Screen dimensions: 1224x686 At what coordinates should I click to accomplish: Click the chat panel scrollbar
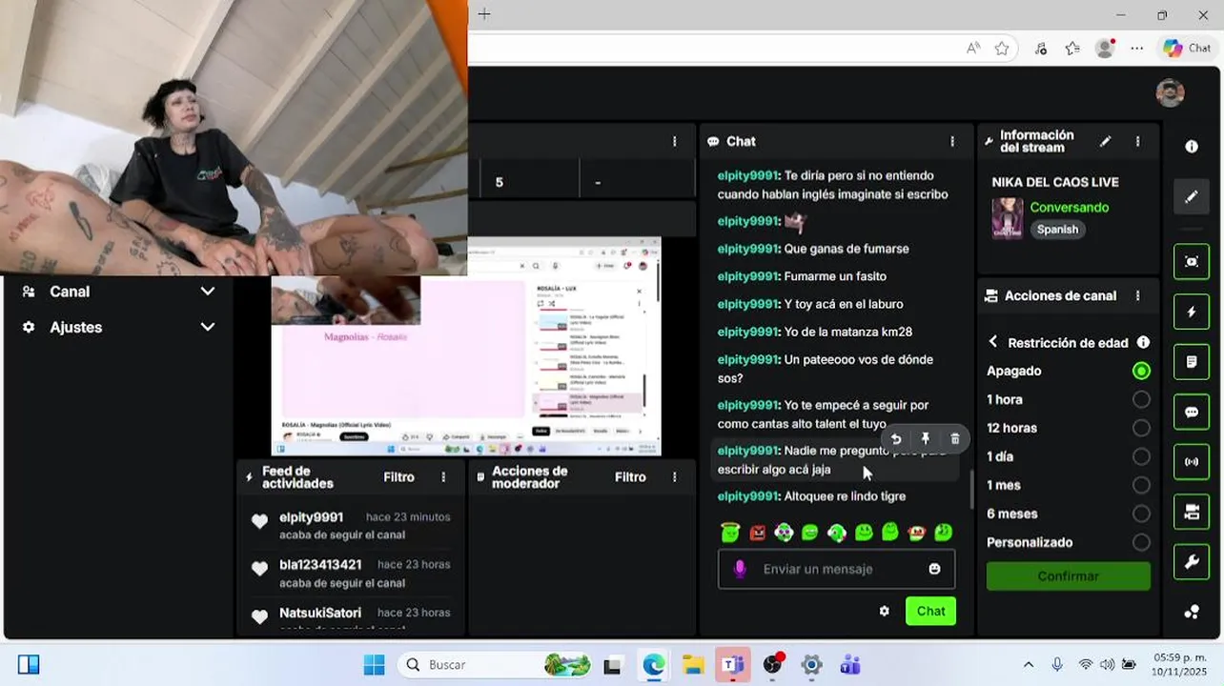click(x=971, y=490)
